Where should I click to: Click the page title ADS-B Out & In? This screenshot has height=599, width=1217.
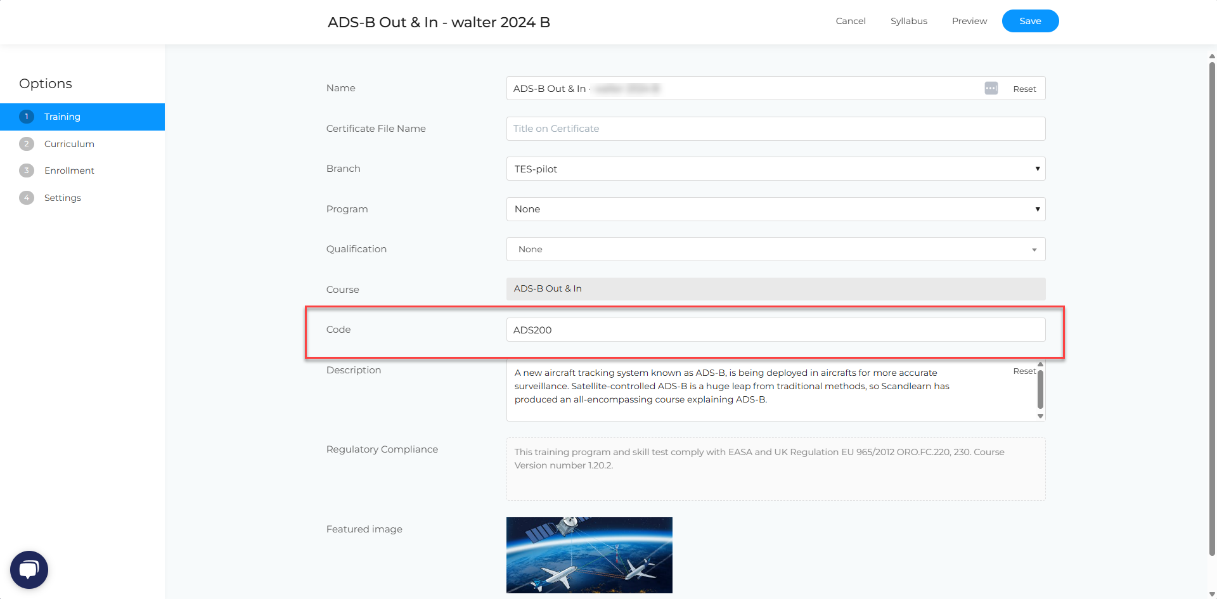click(439, 22)
